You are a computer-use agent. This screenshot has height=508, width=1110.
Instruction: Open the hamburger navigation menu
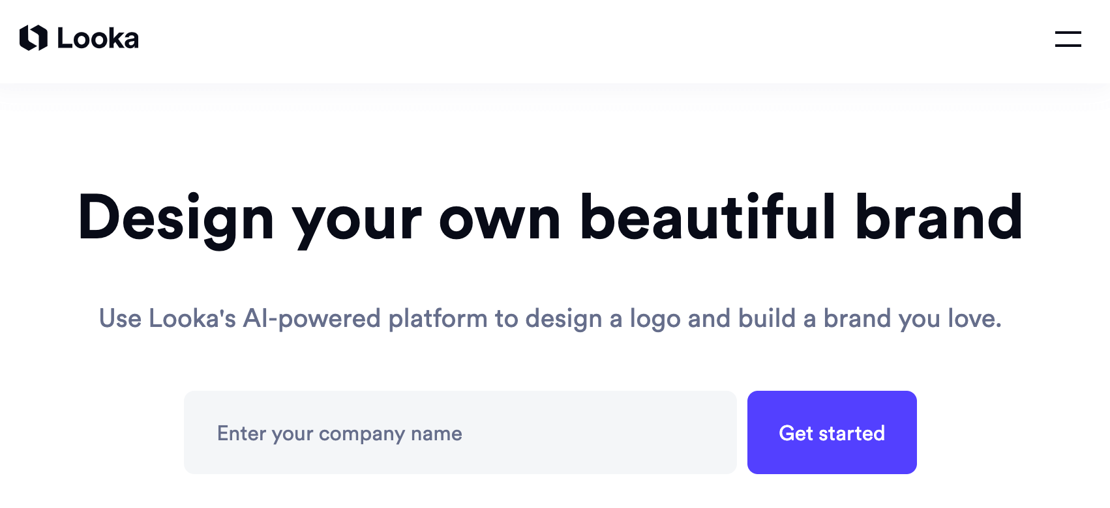click(1068, 39)
